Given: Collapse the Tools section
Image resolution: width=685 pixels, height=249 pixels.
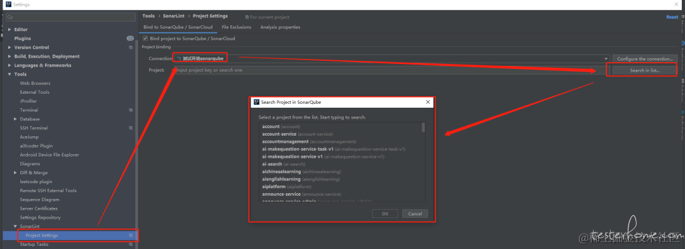Looking at the screenshot, I should (10, 75).
